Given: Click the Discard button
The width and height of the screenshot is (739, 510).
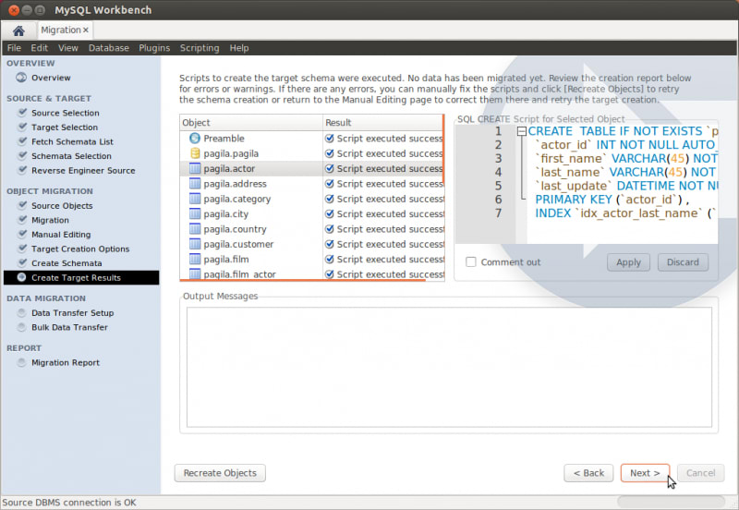Looking at the screenshot, I should tap(683, 262).
